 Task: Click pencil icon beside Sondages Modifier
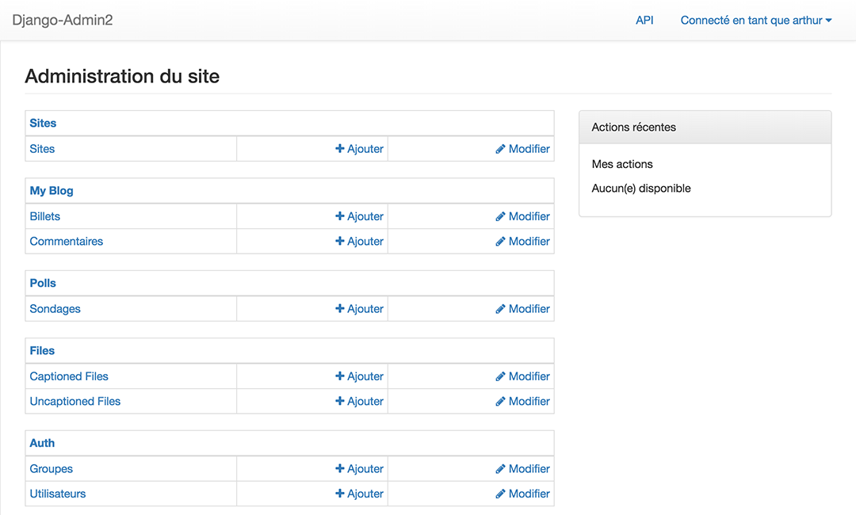tap(501, 309)
